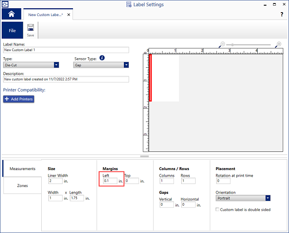This screenshot has height=233, width=289.
Task: Click the white label preview area
Action: tap(165, 78)
